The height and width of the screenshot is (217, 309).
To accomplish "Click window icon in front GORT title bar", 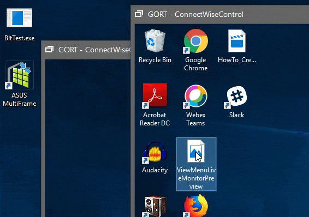I will click(139, 14).
